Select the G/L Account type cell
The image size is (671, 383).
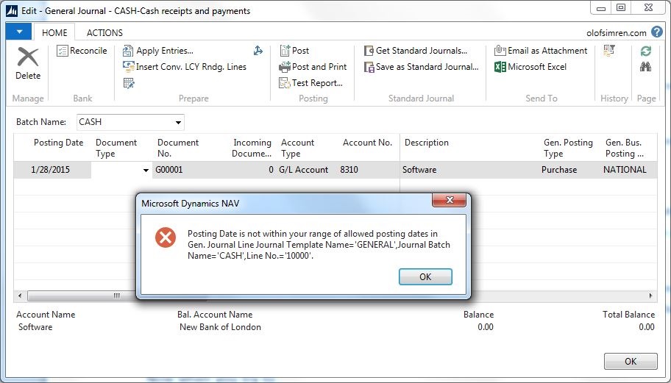307,170
